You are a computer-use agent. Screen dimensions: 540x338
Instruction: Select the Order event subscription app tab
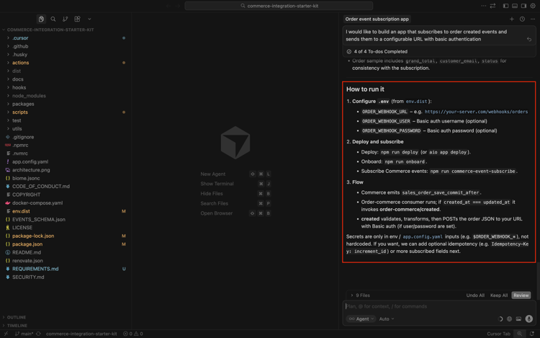(377, 19)
